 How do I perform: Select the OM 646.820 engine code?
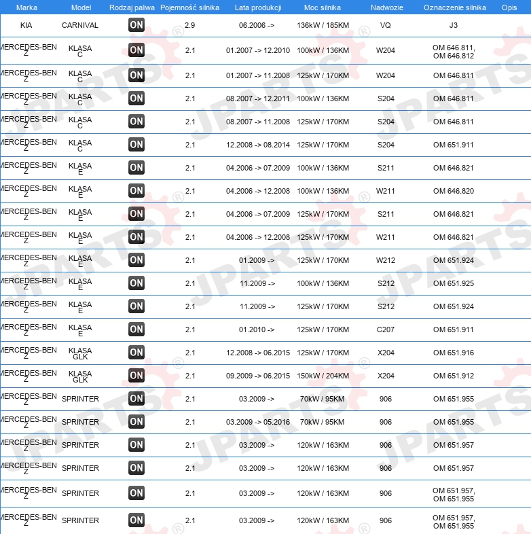pyautogui.click(x=454, y=191)
